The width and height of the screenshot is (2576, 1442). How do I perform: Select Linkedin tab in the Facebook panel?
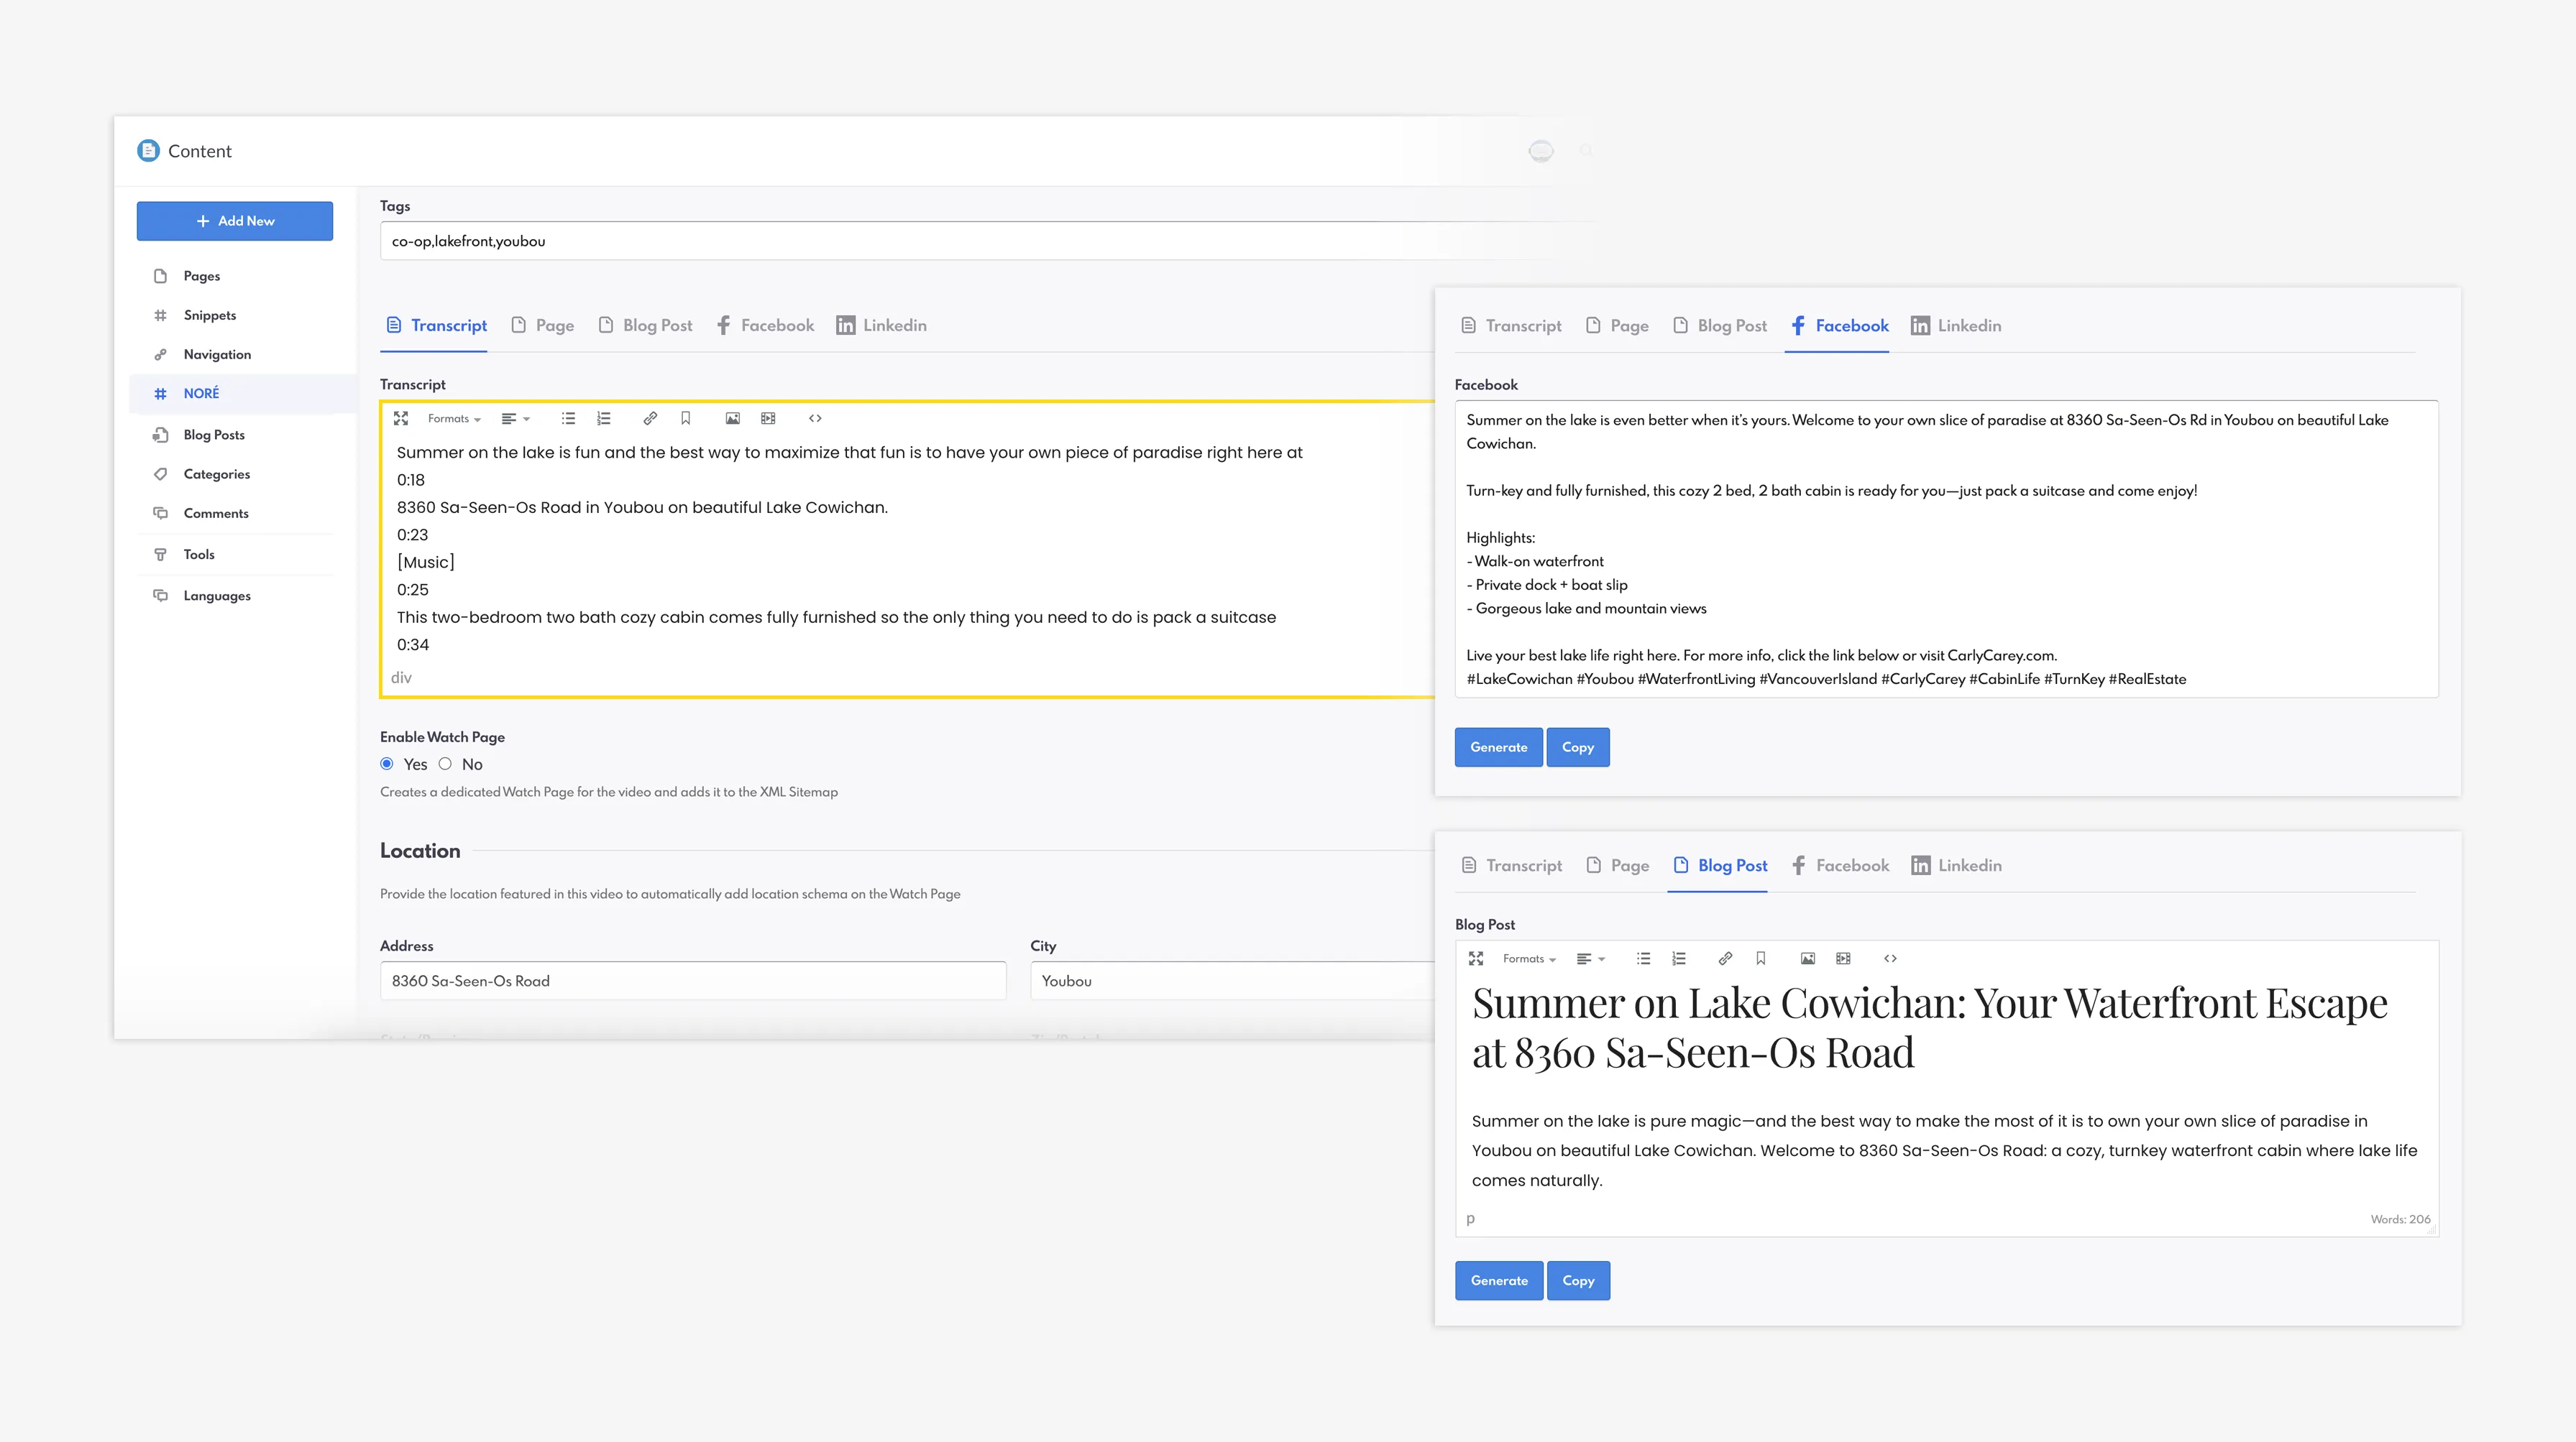(1956, 325)
